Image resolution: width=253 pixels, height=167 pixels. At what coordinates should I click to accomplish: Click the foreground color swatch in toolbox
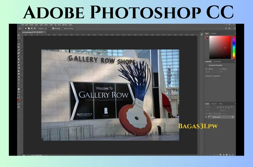(18, 100)
